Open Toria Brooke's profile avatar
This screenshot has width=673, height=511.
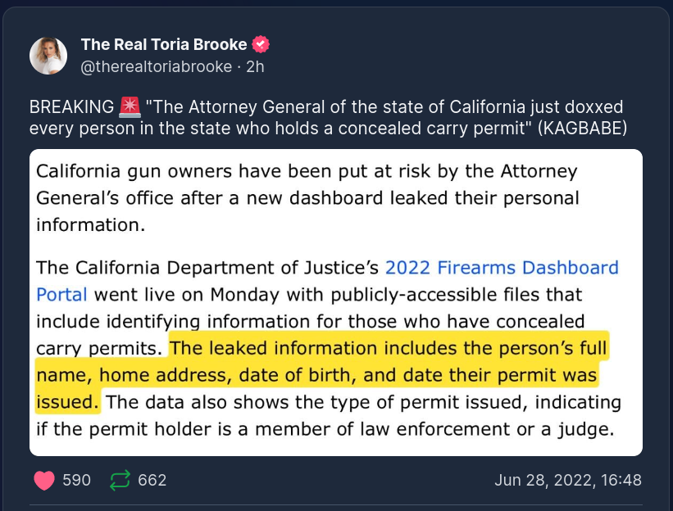coord(48,56)
